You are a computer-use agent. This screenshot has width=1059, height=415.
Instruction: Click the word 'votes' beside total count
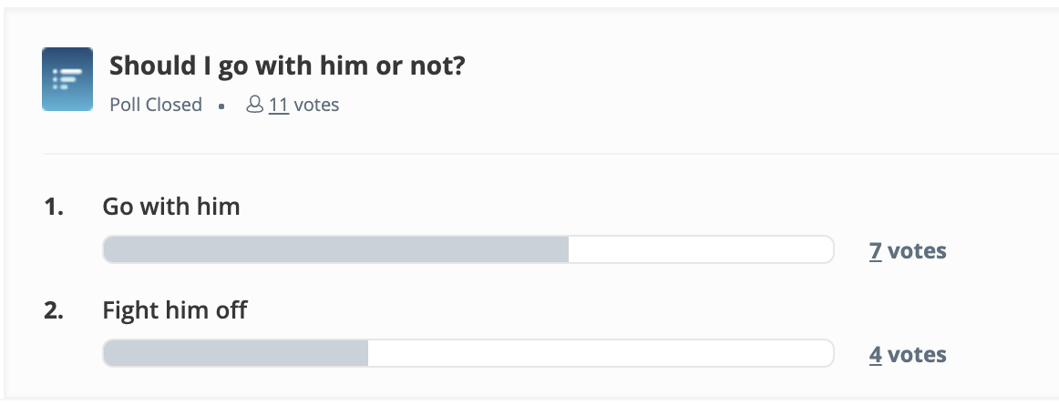pos(317,105)
